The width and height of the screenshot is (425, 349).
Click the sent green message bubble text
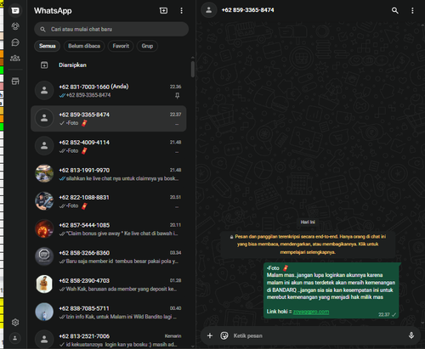click(331, 290)
